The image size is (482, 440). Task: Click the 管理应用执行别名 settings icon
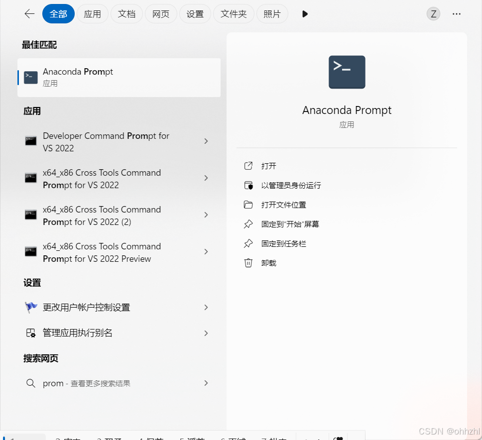[31, 333]
